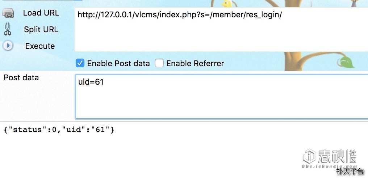368x178 pixels.
Task: Click the yellow bird on the tree
Action: [227, 4]
